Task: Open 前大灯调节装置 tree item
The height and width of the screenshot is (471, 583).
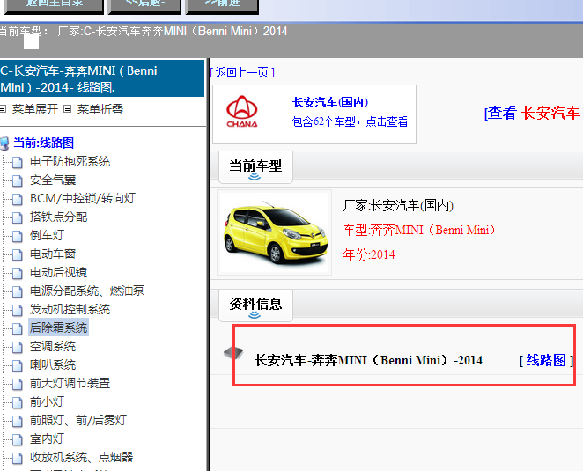Action: pyautogui.click(x=70, y=383)
